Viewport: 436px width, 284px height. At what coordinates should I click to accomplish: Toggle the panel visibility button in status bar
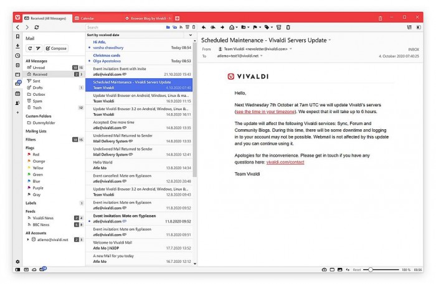(x=17, y=270)
